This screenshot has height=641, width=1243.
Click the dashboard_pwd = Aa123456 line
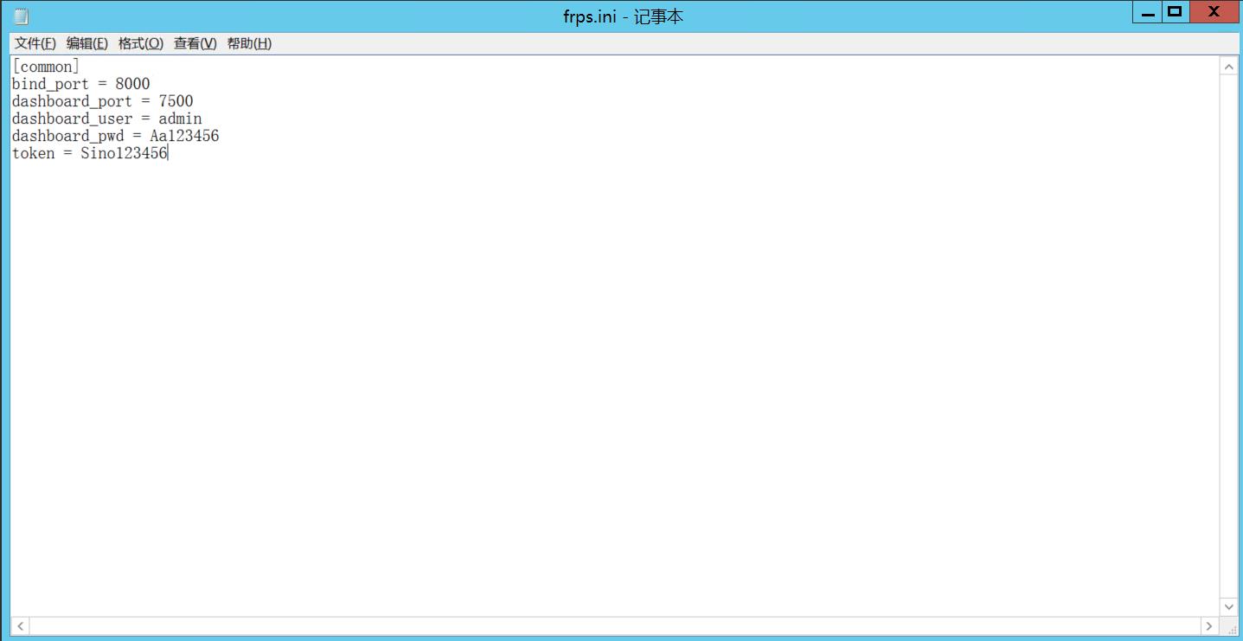point(115,136)
